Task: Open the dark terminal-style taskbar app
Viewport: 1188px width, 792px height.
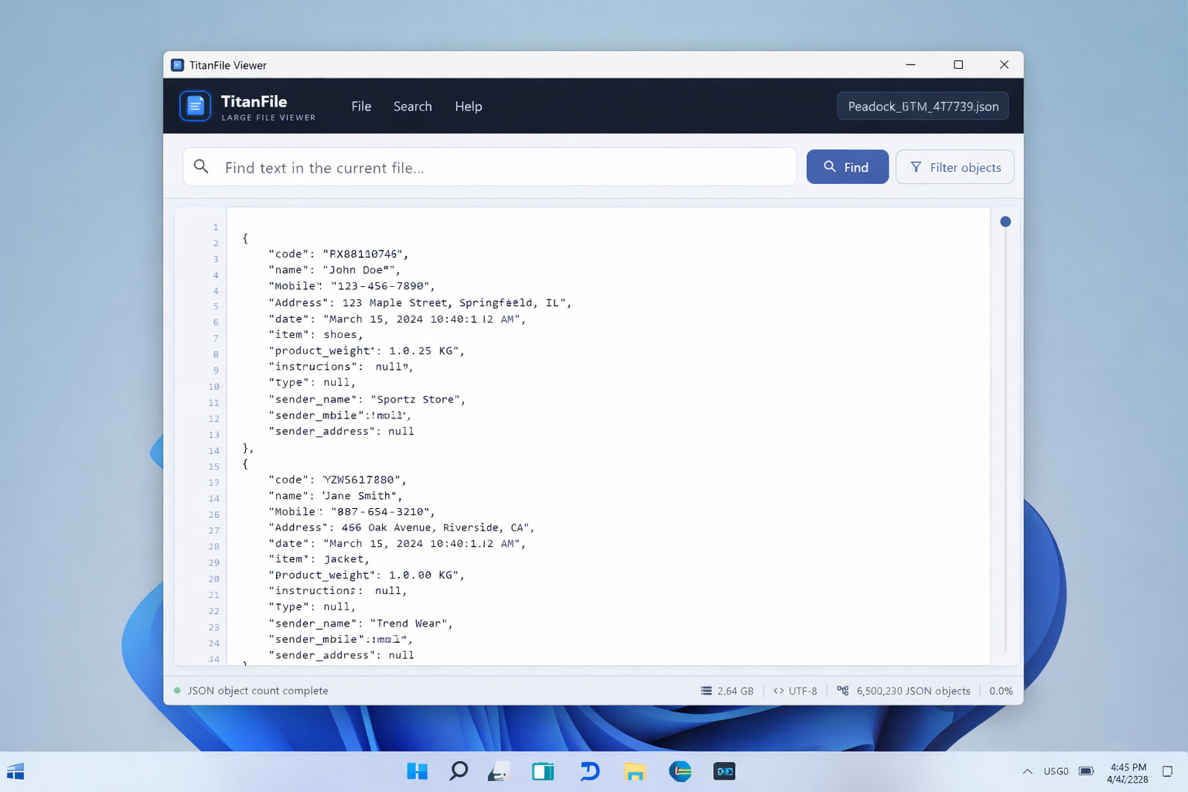Action: tap(724, 771)
